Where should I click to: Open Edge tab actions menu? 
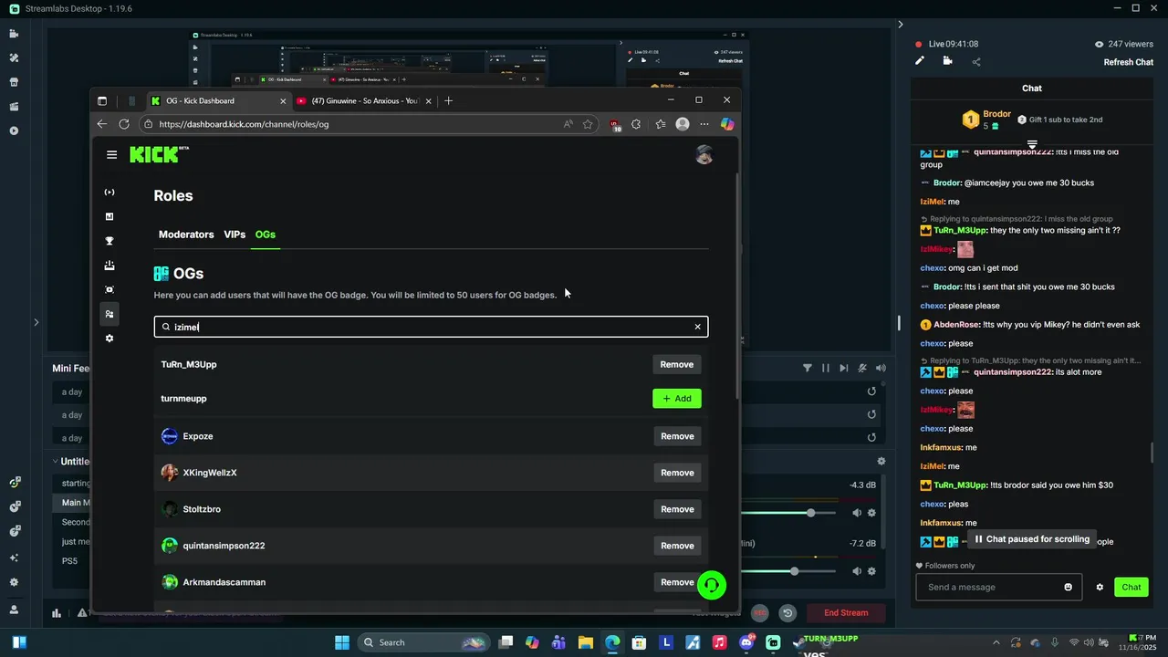click(x=102, y=100)
